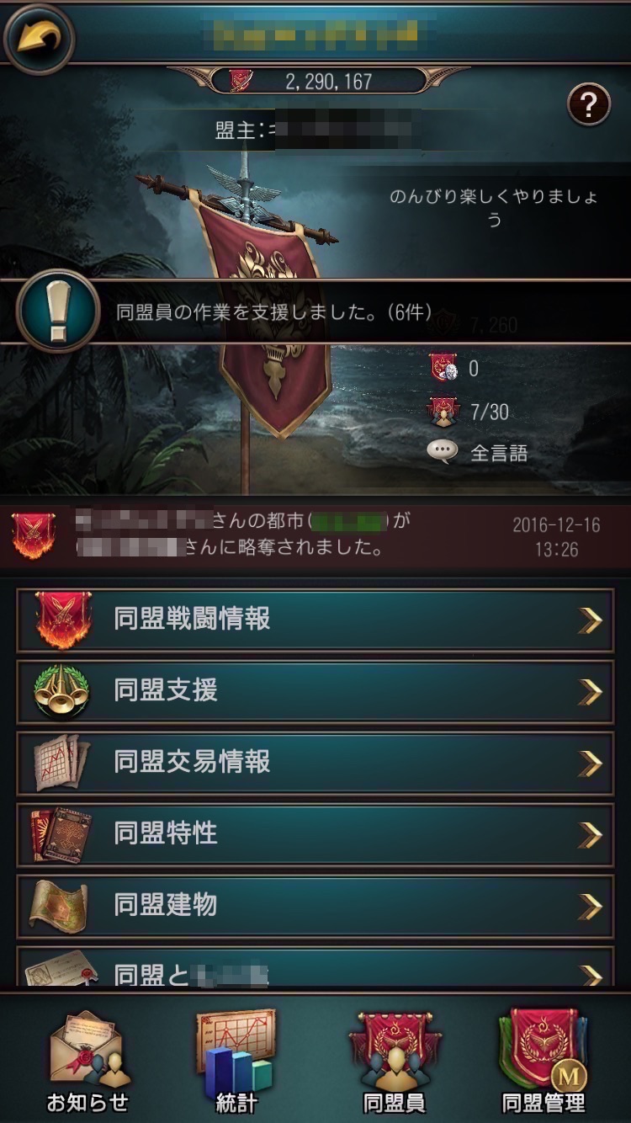
Task: Tap the plundered city battle log message
Action: 315,535
